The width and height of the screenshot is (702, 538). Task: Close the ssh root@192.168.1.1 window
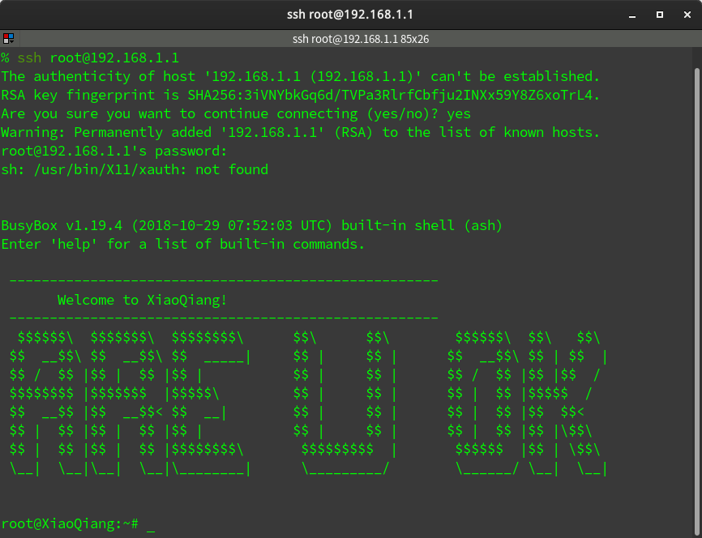click(687, 15)
